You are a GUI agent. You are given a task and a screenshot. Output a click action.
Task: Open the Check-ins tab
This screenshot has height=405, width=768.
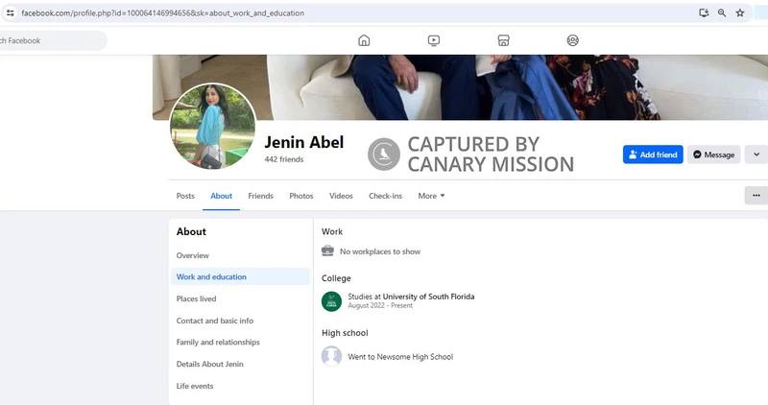tap(386, 196)
